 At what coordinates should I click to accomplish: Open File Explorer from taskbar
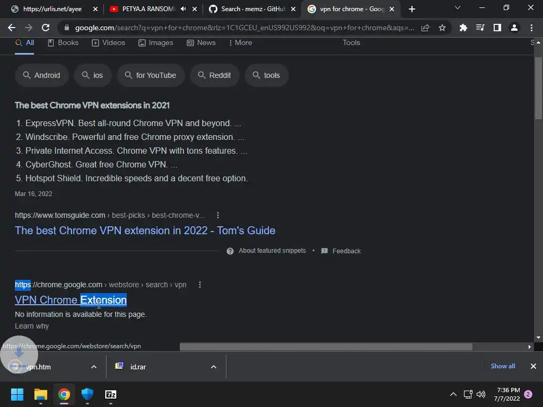pyautogui.click(x=40, y=394)
